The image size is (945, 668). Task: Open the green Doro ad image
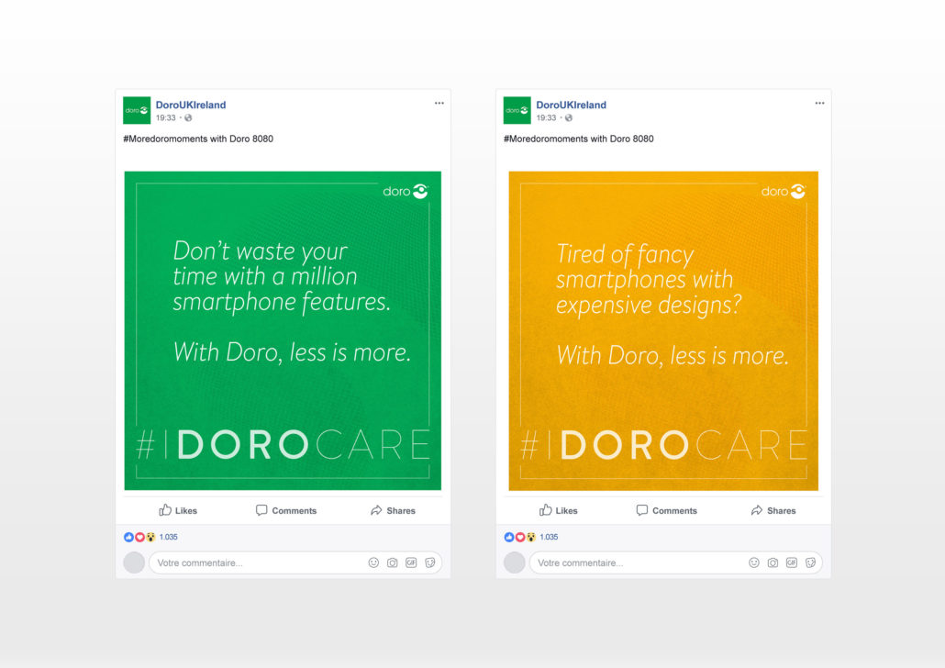[283, 330]
